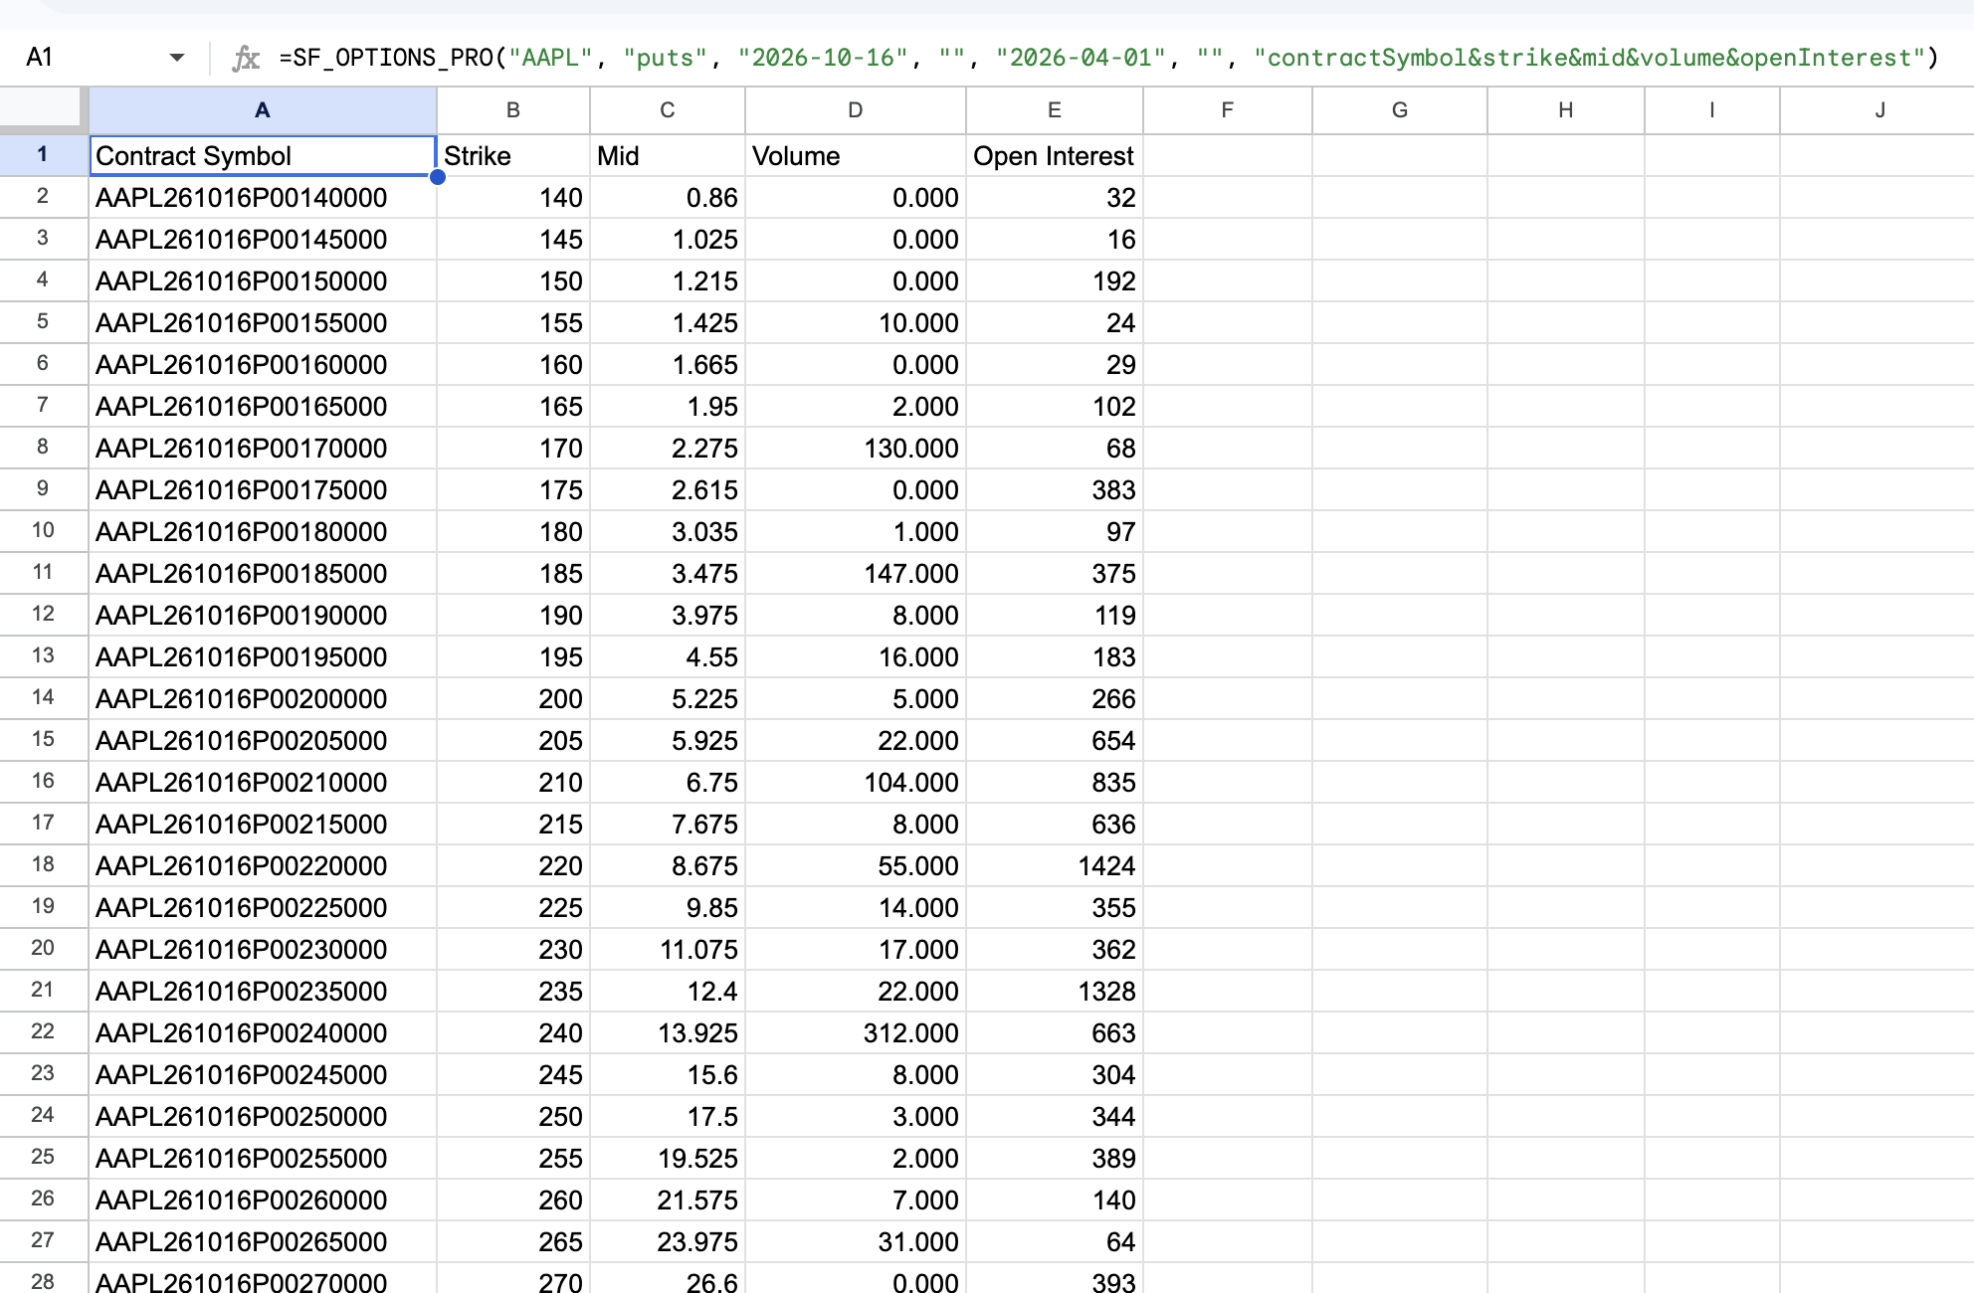The image size is (1974, 1293).
Task: Click cell AAPL261016P00220000
Action: click(263, 866)
